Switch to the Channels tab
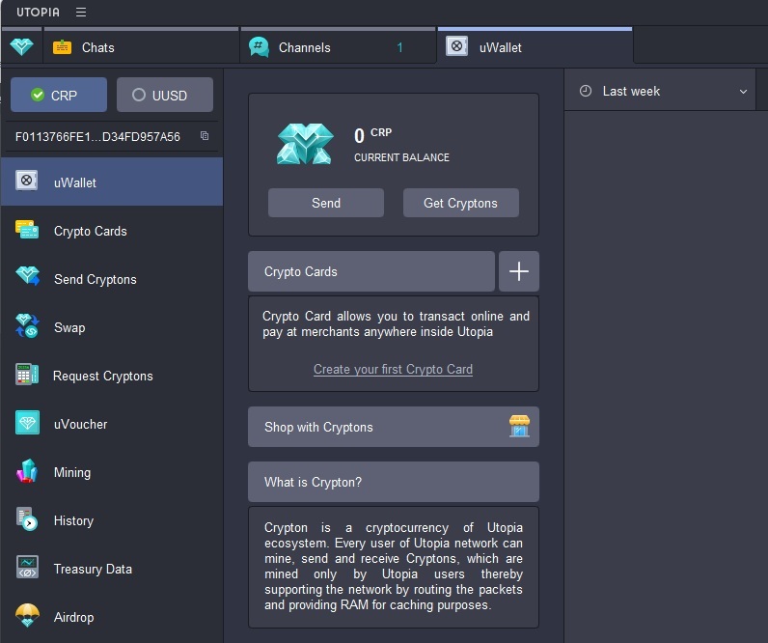The height and width of the screenshot is (643, 768). coord(338,47)
